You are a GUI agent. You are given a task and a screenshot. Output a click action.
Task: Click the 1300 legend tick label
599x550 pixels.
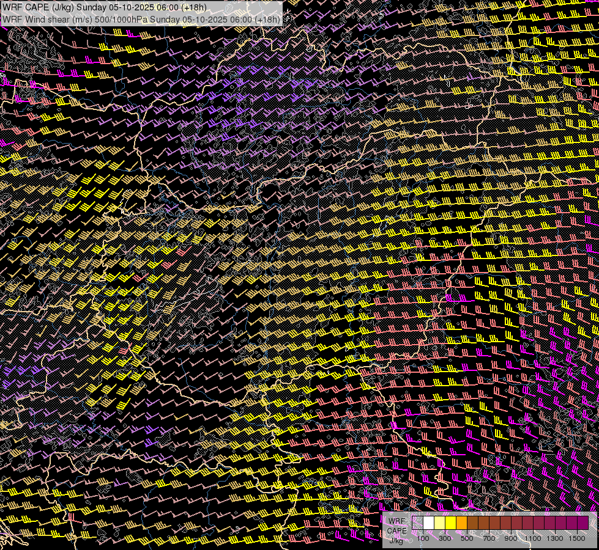[555, 538]
